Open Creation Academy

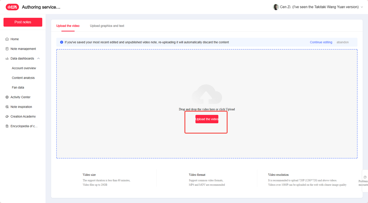point(23,117)
